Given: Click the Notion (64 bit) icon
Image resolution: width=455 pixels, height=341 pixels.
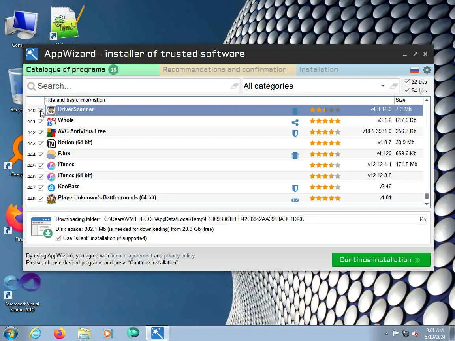Looking at the screenshot, I should pyautogui.click(x=51, y=143).
